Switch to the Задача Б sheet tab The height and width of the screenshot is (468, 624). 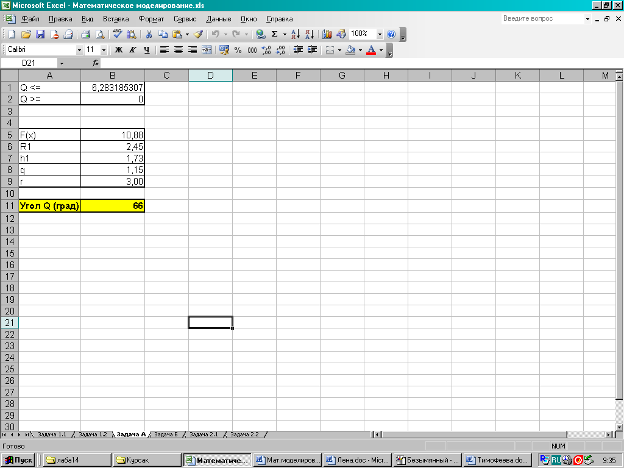pos(166,434)
